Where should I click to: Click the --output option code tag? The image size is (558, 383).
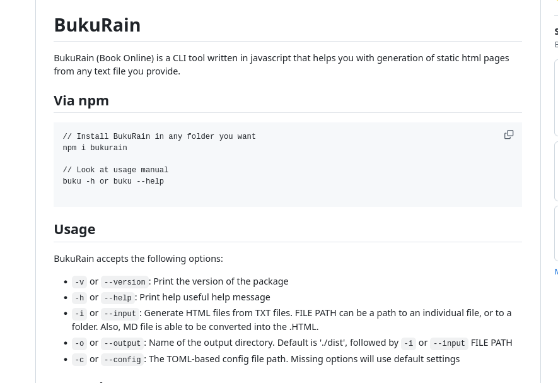click(x=122, y=343)
